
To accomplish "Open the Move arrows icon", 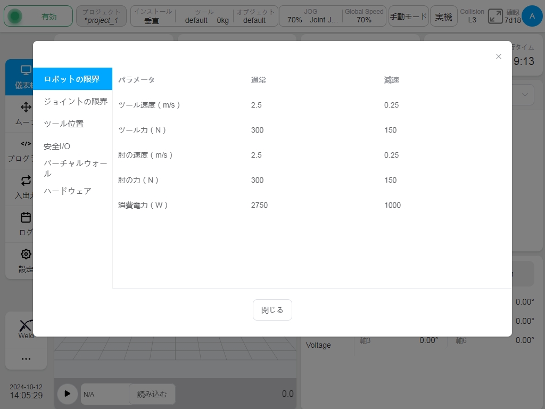I will [26, 107].
